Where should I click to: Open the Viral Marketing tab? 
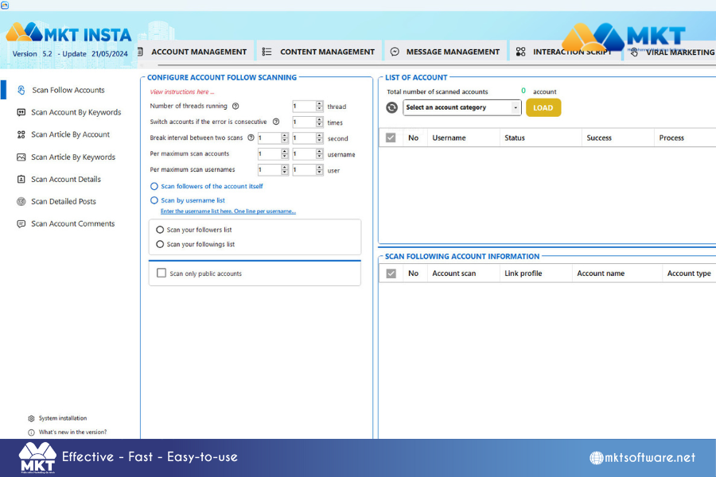[671, 52]
